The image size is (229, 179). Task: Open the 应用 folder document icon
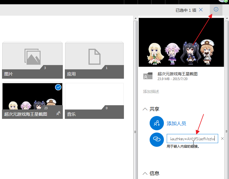tap(95, 56)
